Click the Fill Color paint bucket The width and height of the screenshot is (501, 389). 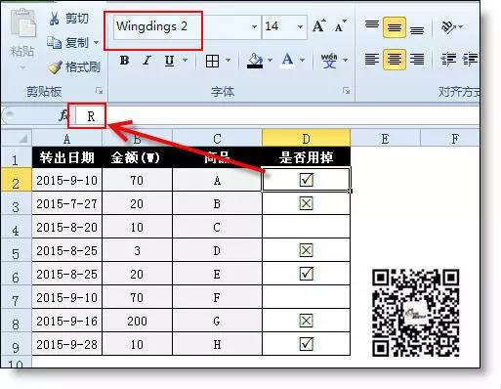(x=255, y=61)
